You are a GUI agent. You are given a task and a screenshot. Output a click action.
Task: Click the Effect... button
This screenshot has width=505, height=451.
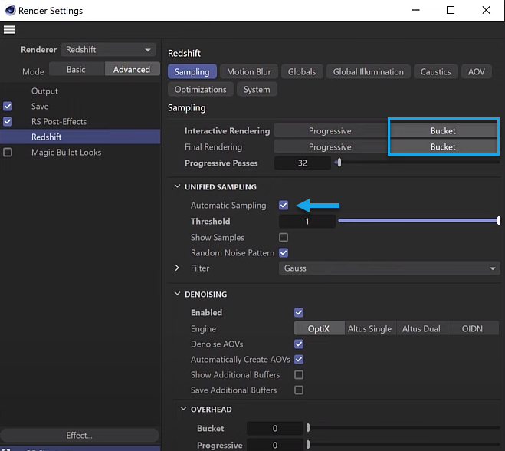80,435
